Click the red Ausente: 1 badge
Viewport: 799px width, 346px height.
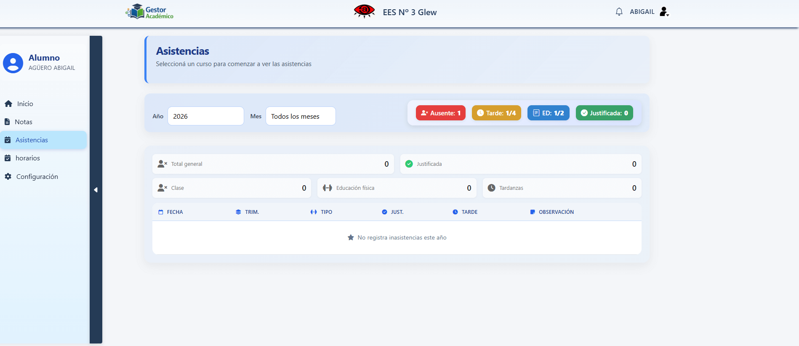coord(440,113)
